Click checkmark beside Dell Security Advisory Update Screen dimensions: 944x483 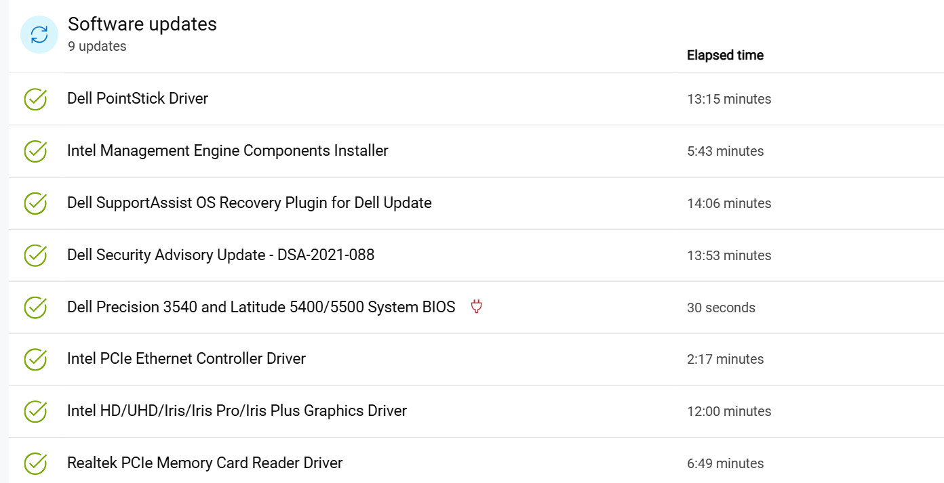coord(35,255)
